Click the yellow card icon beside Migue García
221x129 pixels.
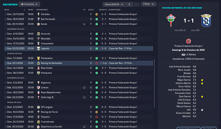pyautogui.click(x=202, y=80)
